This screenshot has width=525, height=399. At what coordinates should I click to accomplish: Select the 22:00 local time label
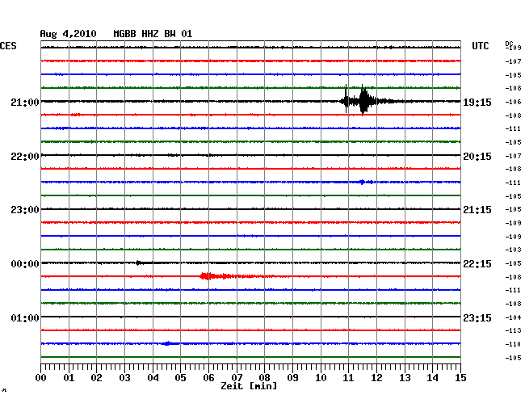[25, 157]
